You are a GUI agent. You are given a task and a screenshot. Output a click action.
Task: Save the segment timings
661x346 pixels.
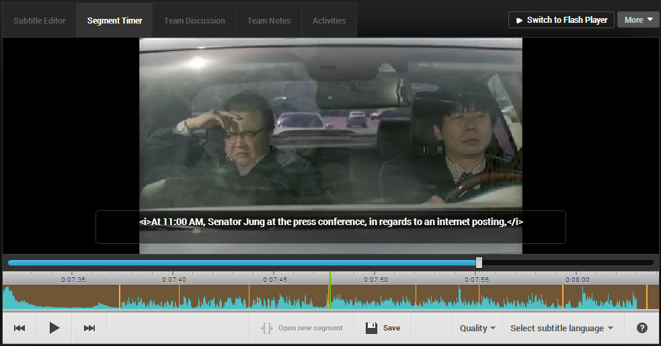pos(383,328)
